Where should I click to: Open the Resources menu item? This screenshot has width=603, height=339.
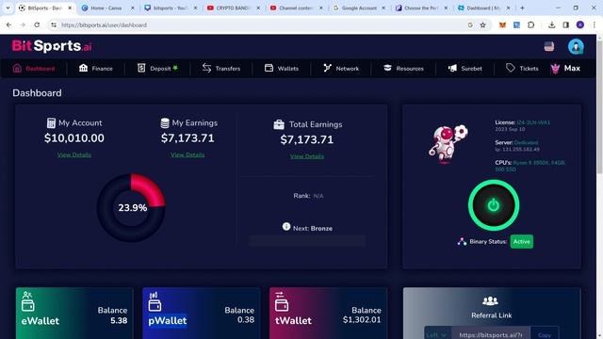[403, 69]
